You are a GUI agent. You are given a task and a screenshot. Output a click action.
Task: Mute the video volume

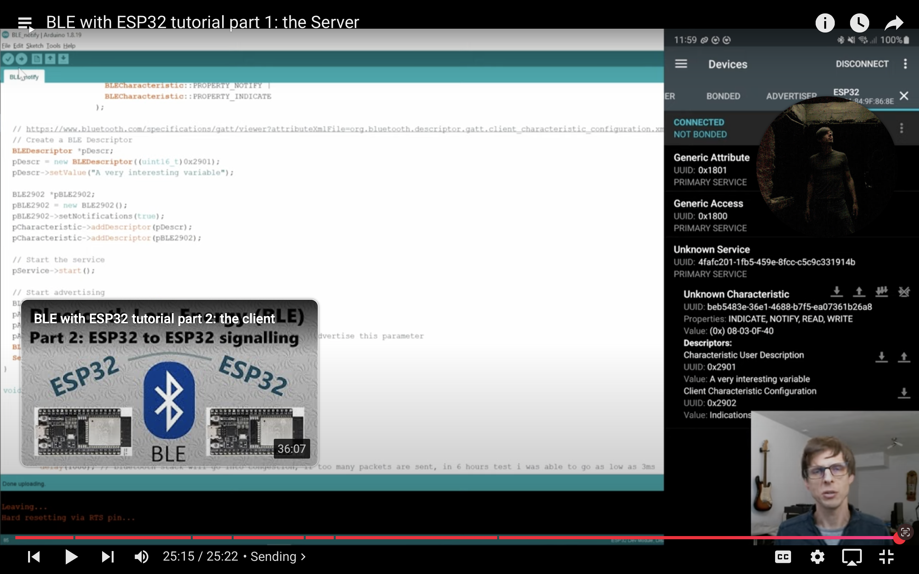click(142, 557)
